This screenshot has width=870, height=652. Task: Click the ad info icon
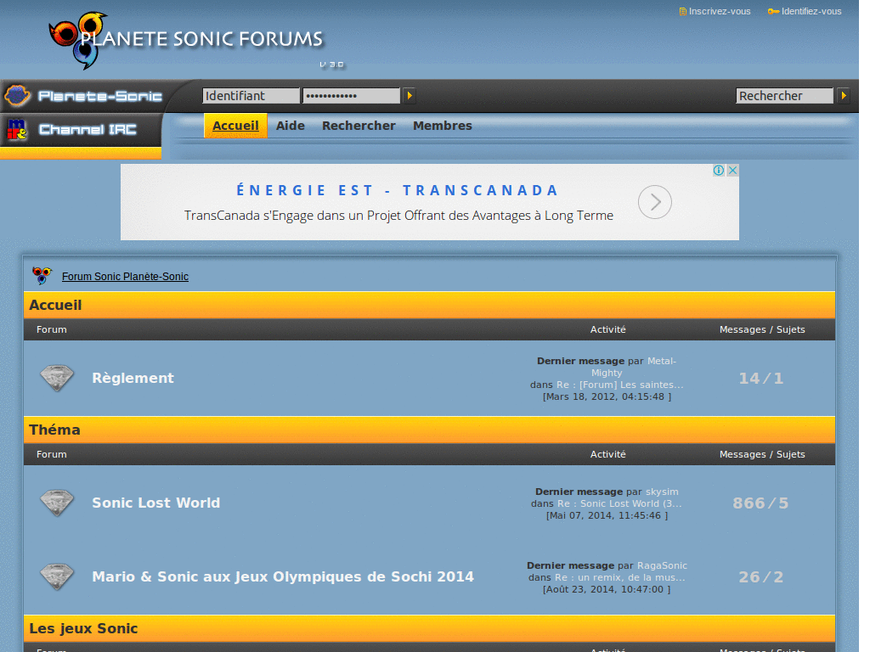(x=719, y=171)
